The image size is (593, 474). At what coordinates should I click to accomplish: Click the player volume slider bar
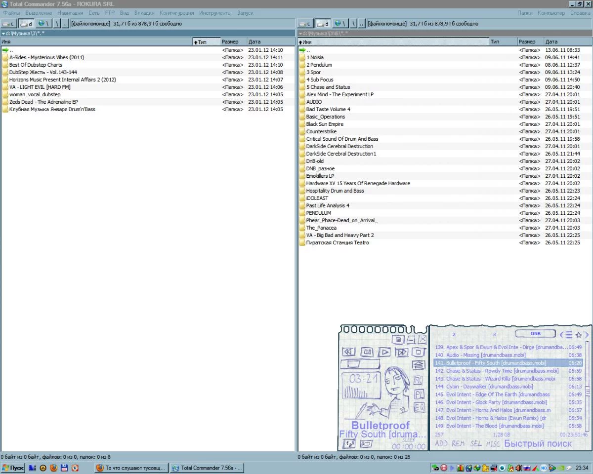tap(360, 365)
